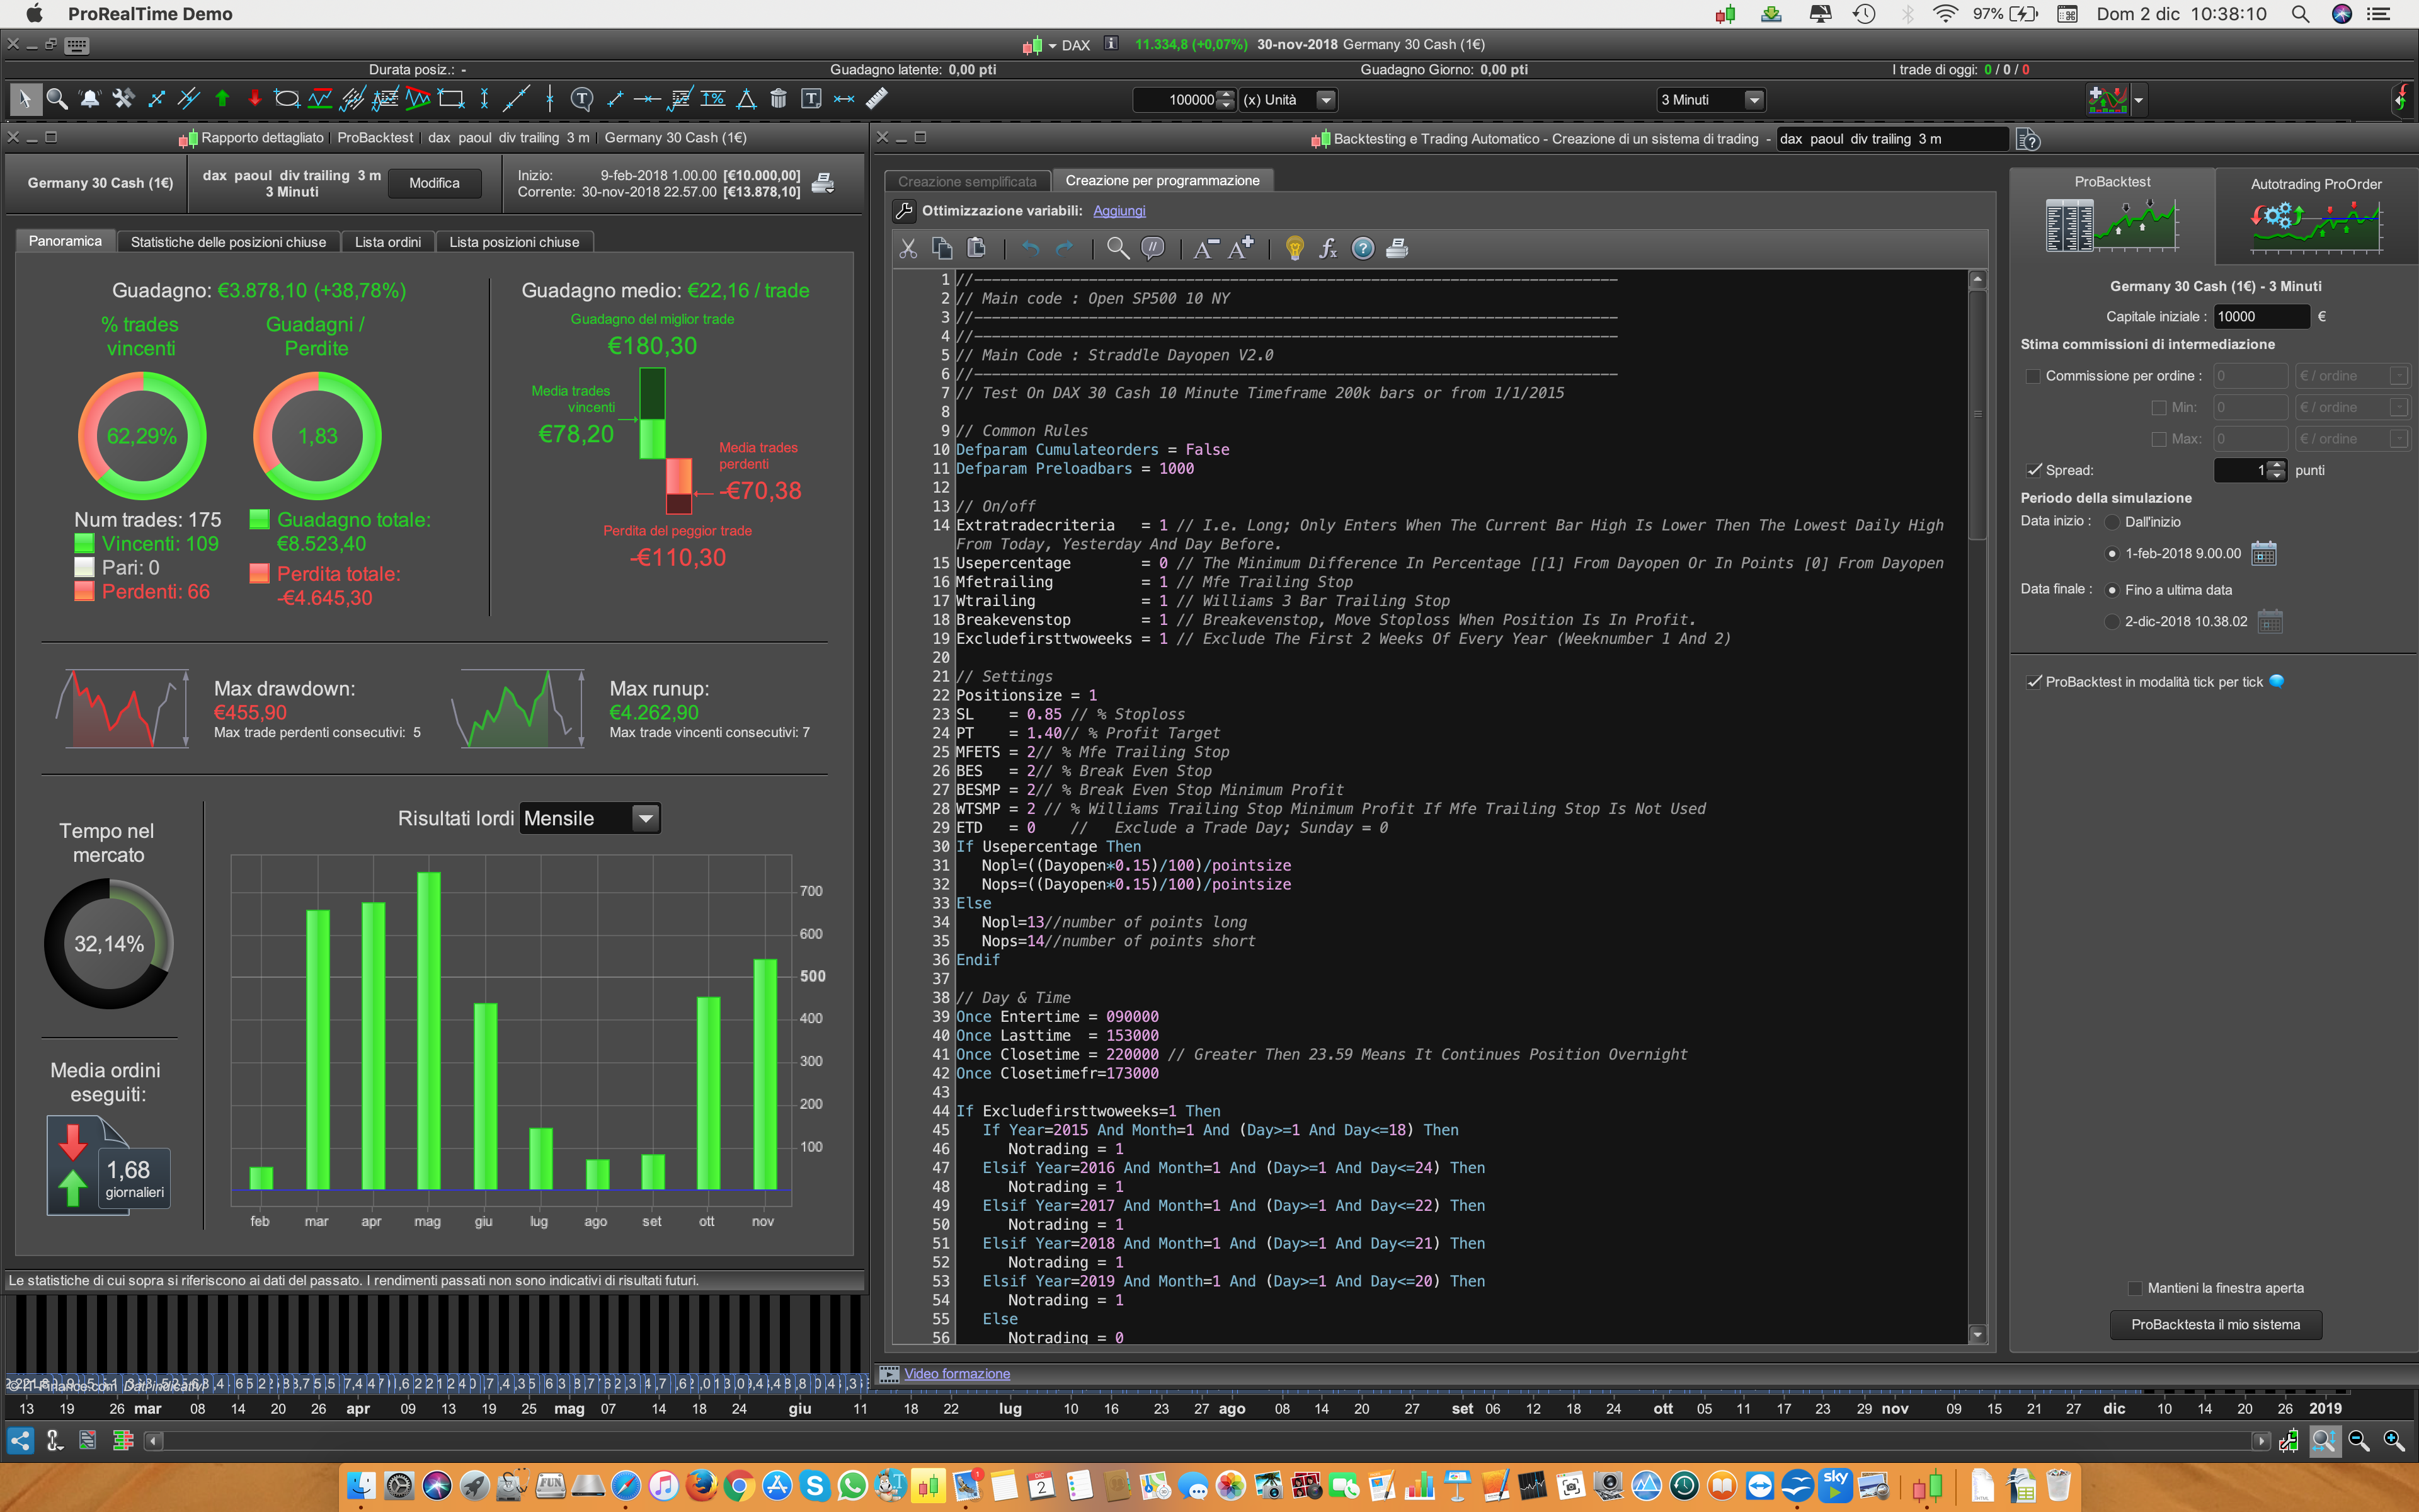Select the Dall'inizio radio button
The height and width of the screenshot is (1512, 2419).
pos(2112,522)
